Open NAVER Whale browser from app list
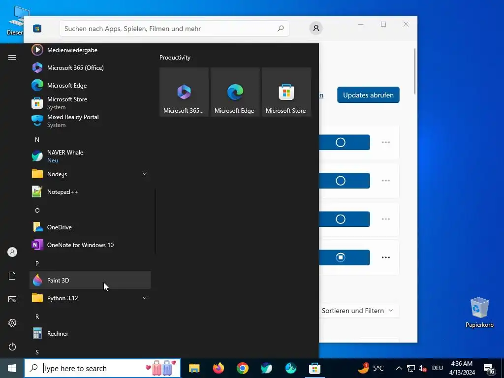504x378 pixels. [x=90, y=156]
